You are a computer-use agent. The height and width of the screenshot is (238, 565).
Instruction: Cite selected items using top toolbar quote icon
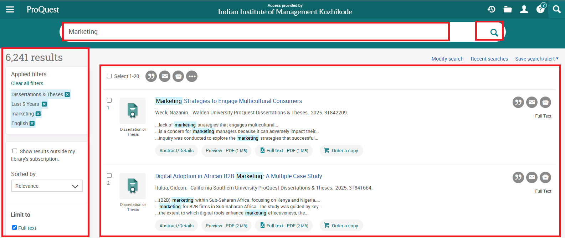coord(151,76)
